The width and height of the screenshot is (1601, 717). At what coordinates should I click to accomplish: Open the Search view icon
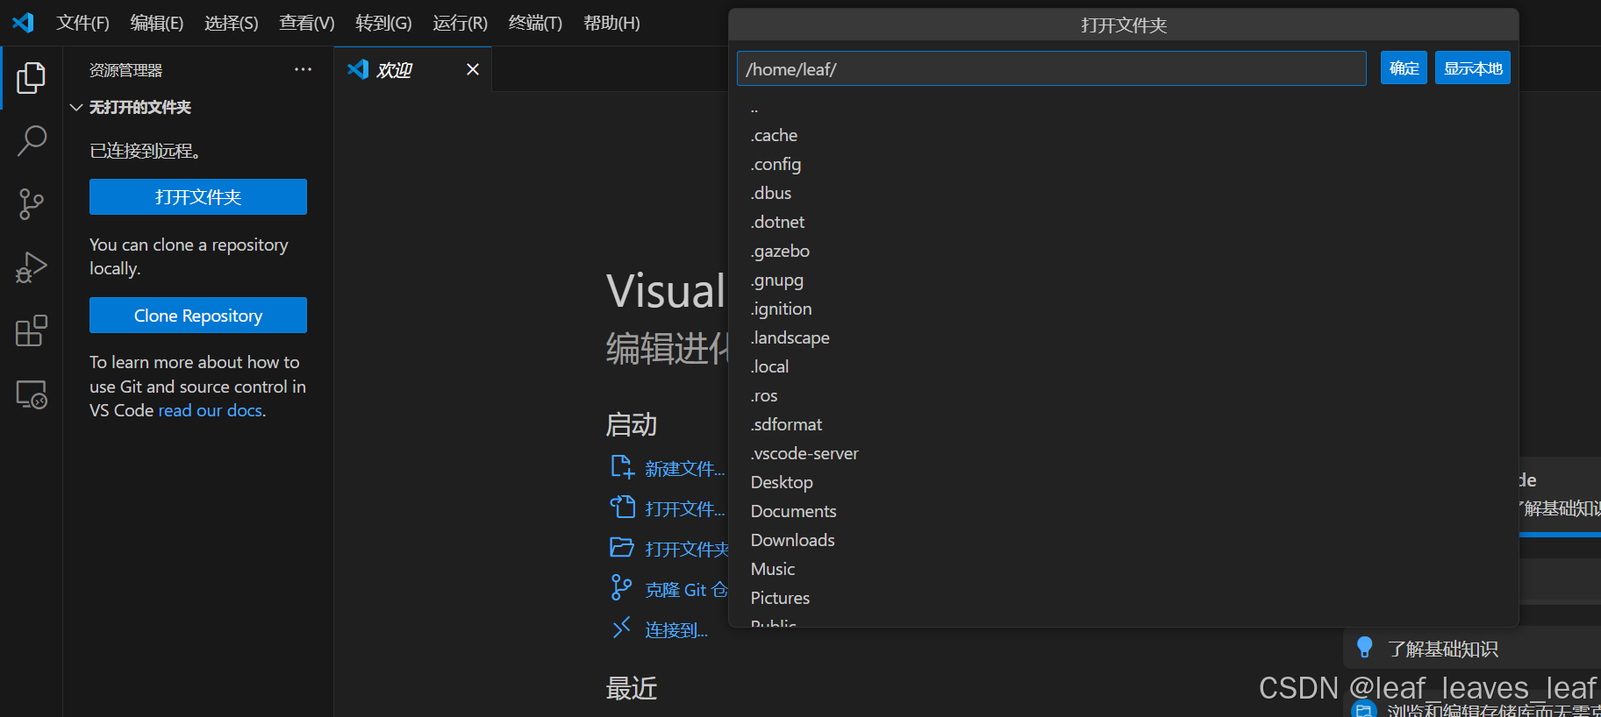(x=31, y=140)
